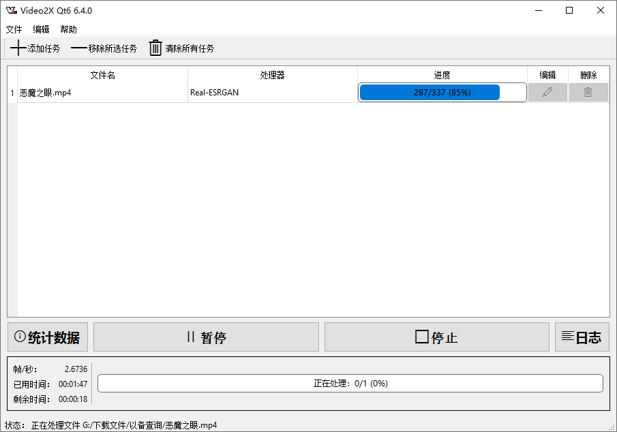Click the 处理器 column header
This screenshot has height=432, width=617.
pos(273,75)
